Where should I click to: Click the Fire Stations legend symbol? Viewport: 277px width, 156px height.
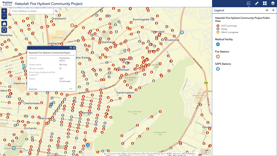point(218,57)
